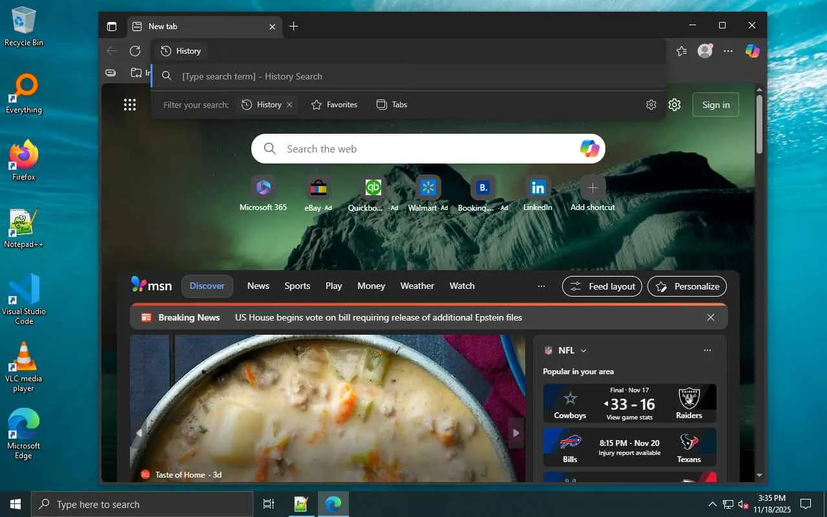Dismiss the Breaking News banner

(x=711, y=317)
